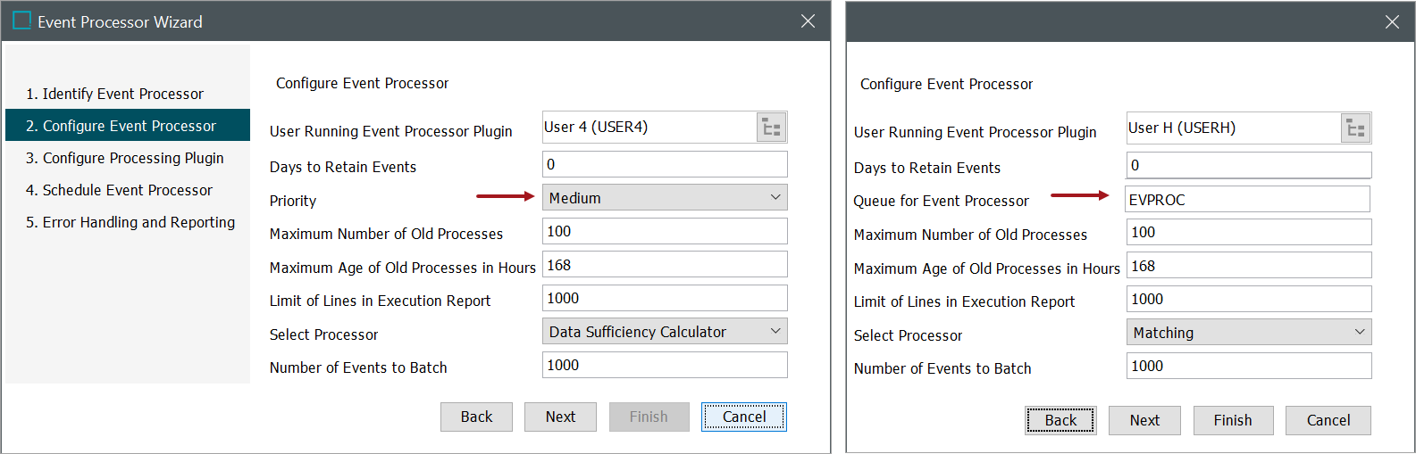Click Cancel in the left wizard dialog
Image resolution: width=1416 pixels, height=454 pixels.
tap(743, 417)
